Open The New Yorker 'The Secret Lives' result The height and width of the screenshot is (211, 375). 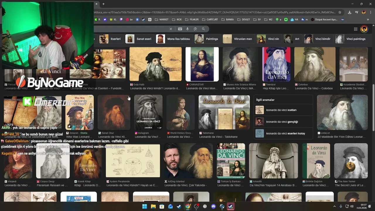351,161
